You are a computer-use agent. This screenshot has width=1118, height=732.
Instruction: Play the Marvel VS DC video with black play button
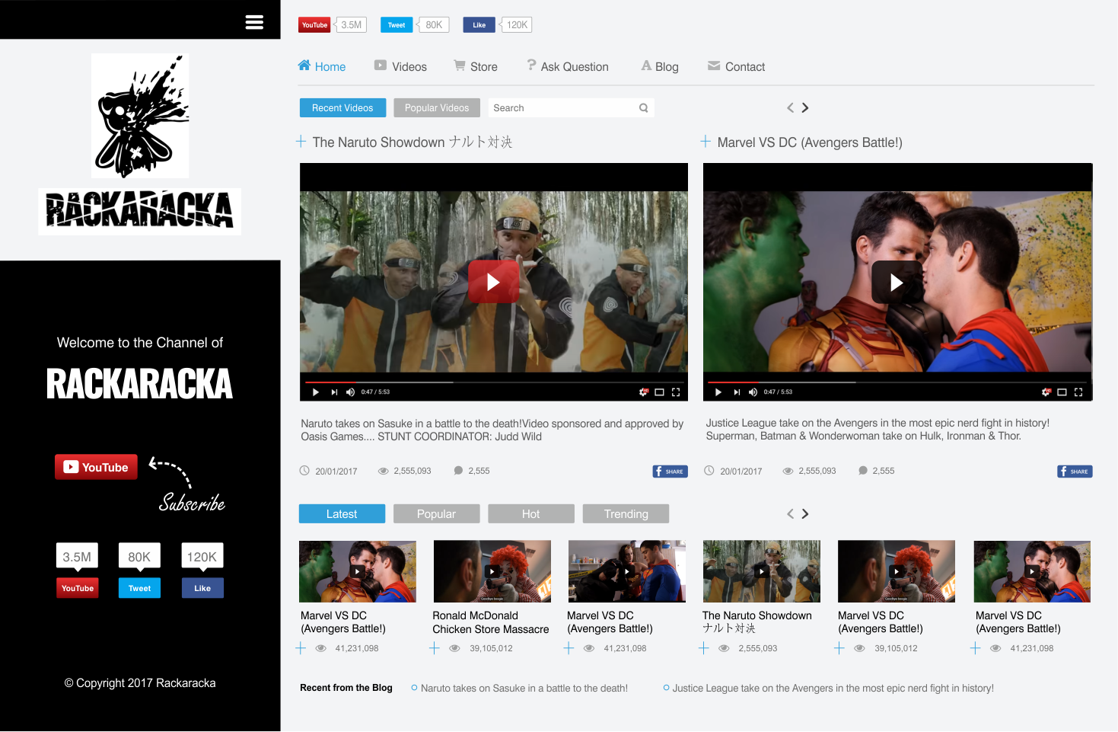tap(897, 282)
